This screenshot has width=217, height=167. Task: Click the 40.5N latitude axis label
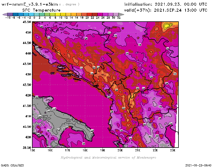tap(27, 127)
